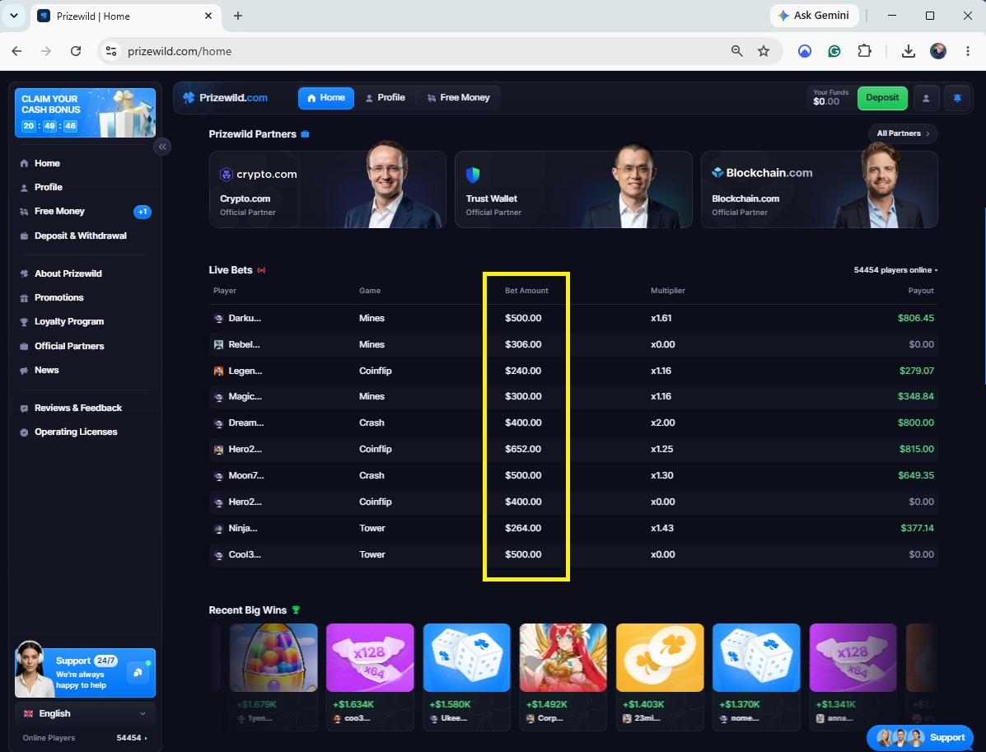Click Rebel... player avatar icon
The height and width of the screenshot is (752, 986).
click(x=219, y=345)
